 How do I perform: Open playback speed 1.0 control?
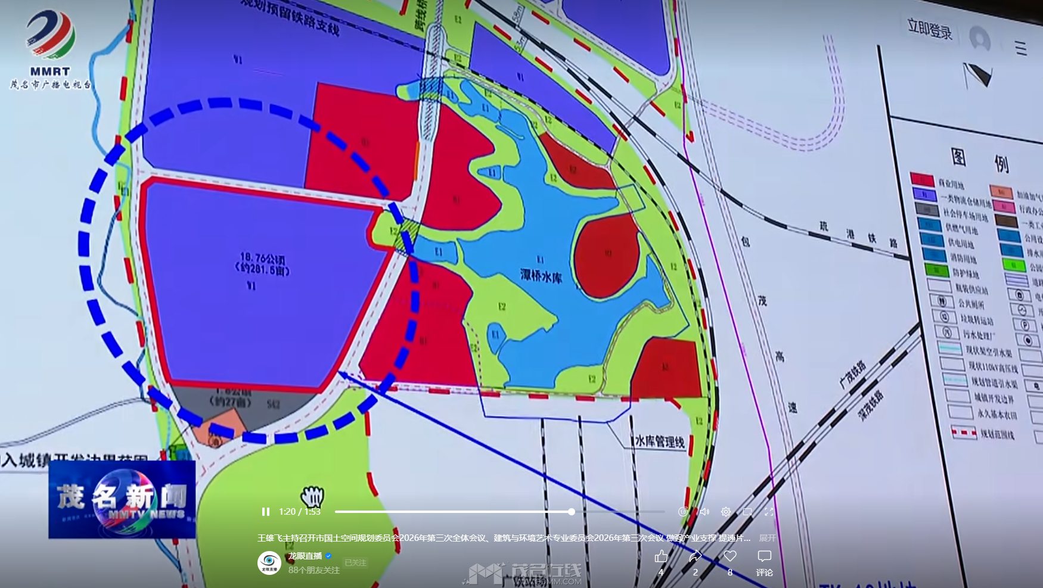683,512
